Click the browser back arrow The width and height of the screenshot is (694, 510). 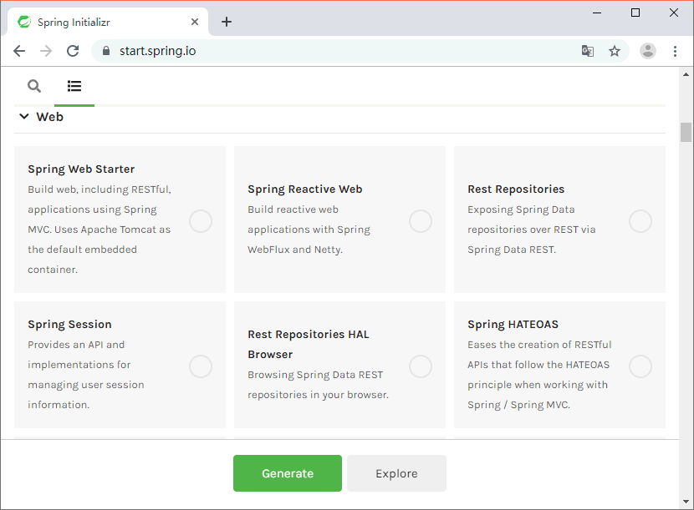pyautogui.click(x=19, y=51)
